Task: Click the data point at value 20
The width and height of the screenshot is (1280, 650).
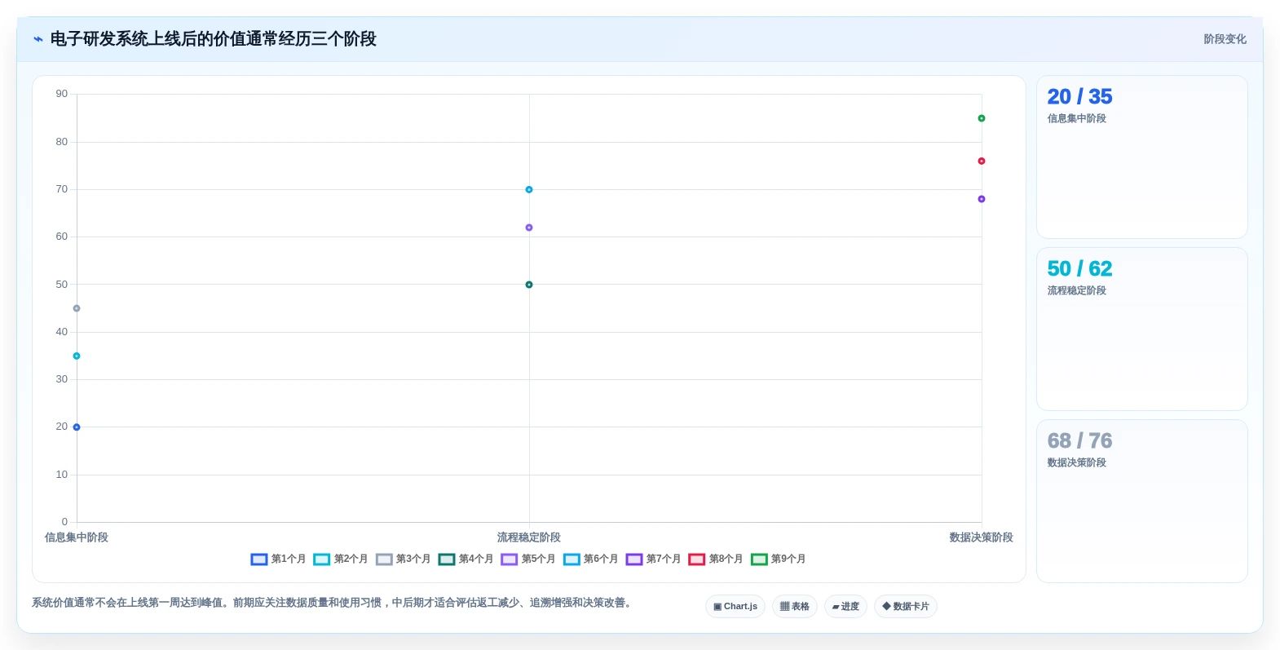Action: pos(77,427)
